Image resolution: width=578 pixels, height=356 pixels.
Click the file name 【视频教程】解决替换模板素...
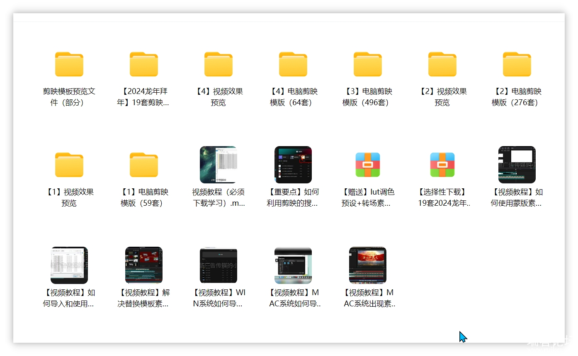144,298
